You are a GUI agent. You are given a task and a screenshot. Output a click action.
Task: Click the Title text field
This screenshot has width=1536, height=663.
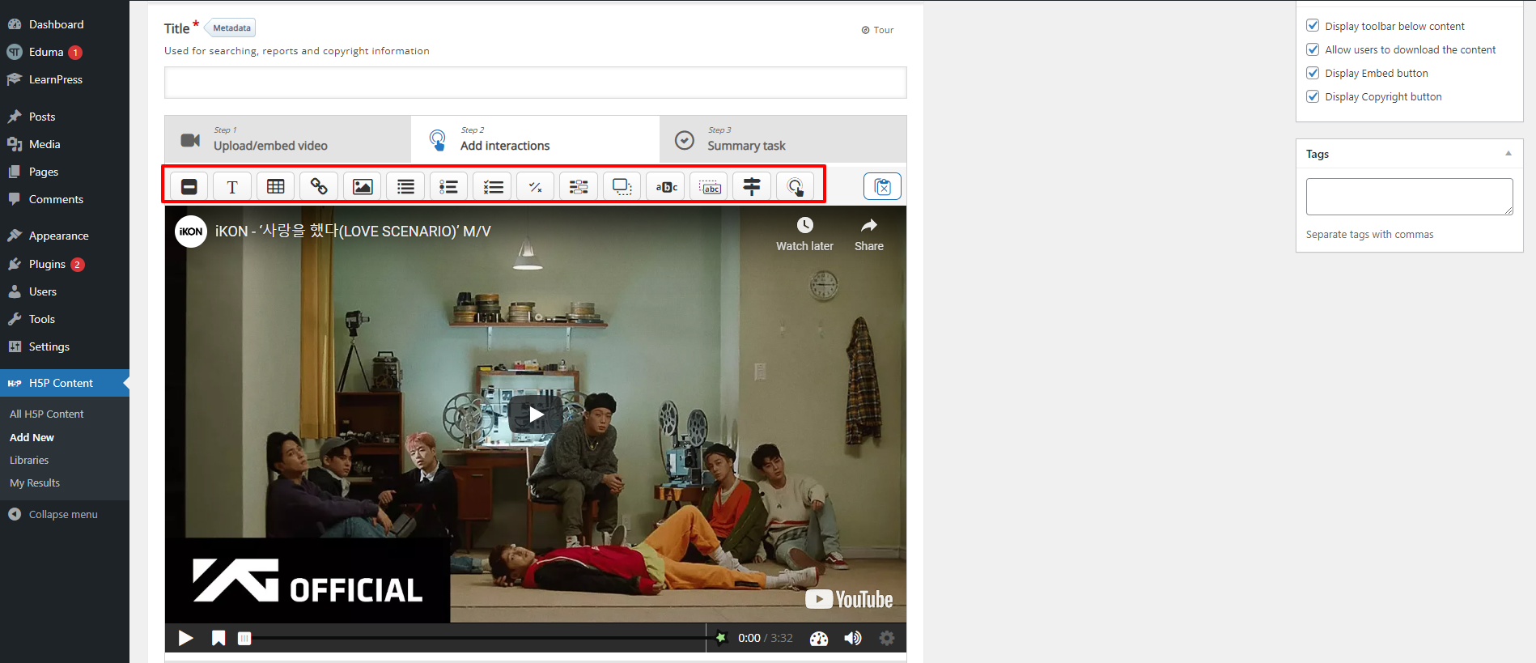click(x=536, y=83)
